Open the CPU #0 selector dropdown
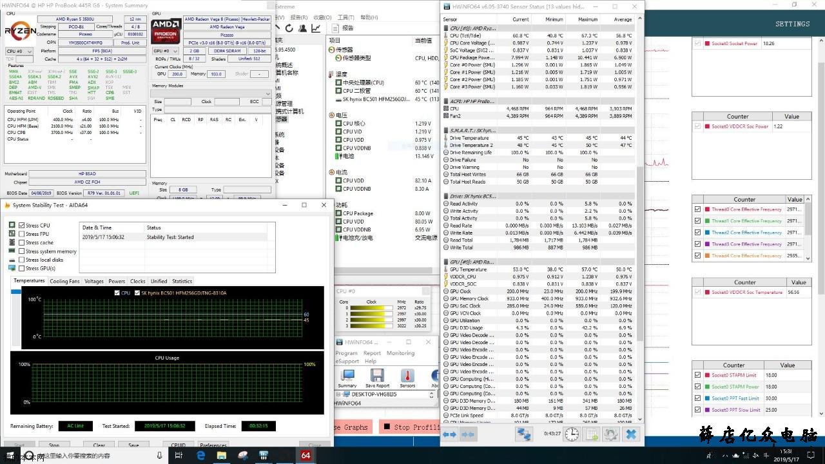This screenshot has height=464, width=825. click(x=19, y=51)
